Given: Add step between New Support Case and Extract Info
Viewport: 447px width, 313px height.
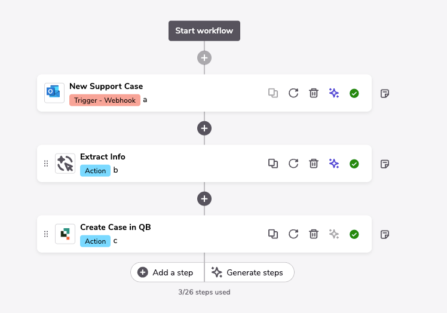Looking at the screenshot, I should [204, 128].
